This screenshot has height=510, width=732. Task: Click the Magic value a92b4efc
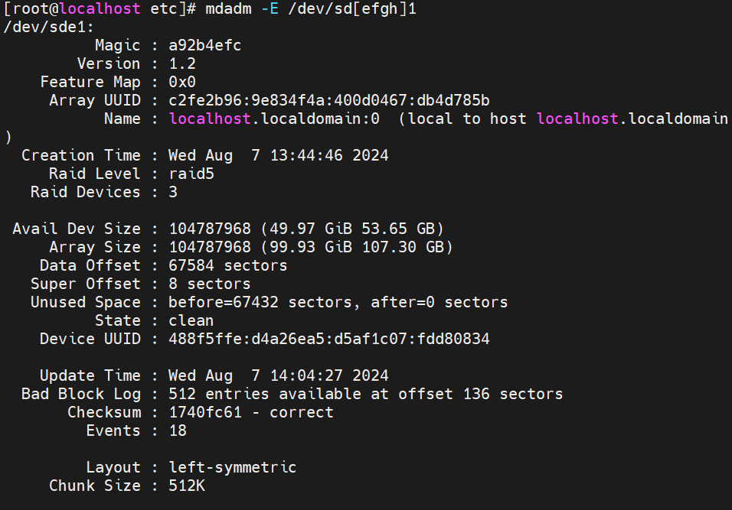[205, 45]
